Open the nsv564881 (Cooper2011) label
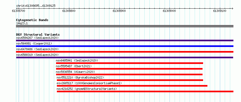This screenshot has height=102, width=241. pyautogui.click(x=34, y=43)
